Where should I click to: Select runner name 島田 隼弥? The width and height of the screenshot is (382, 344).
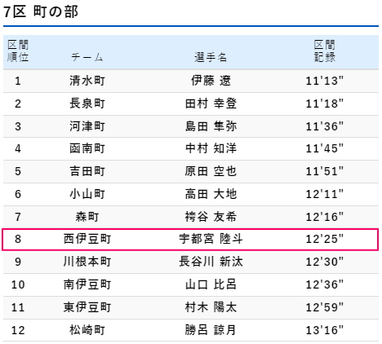click(x=211, y=126)
